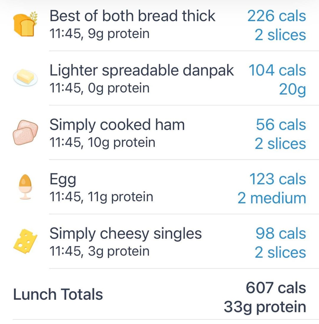Tap the 98 cals cheese value
This screenshot has height=324, width=319.
(281, 234)
